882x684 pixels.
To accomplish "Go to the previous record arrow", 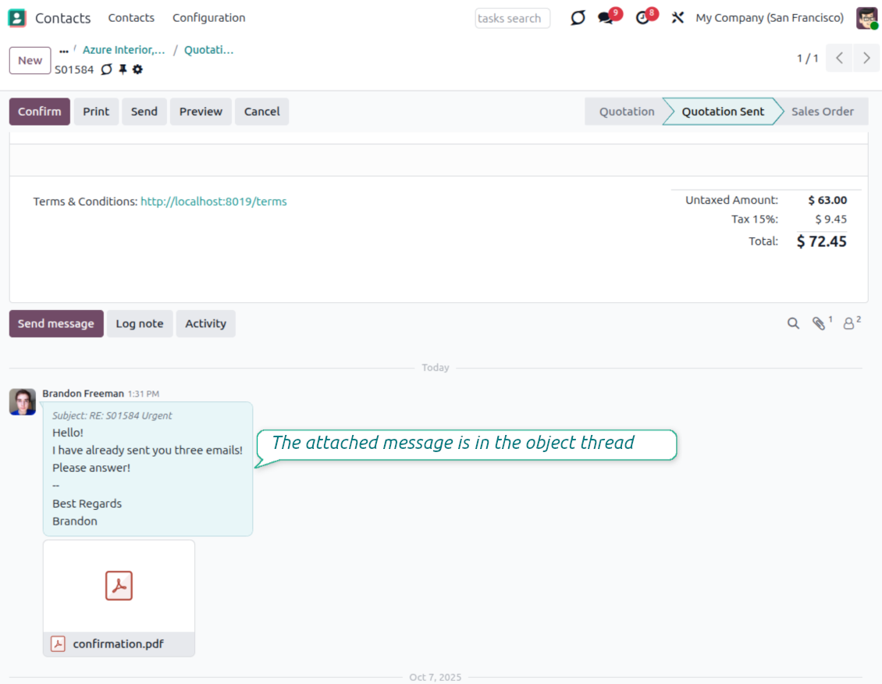I will tap(839, 59).
